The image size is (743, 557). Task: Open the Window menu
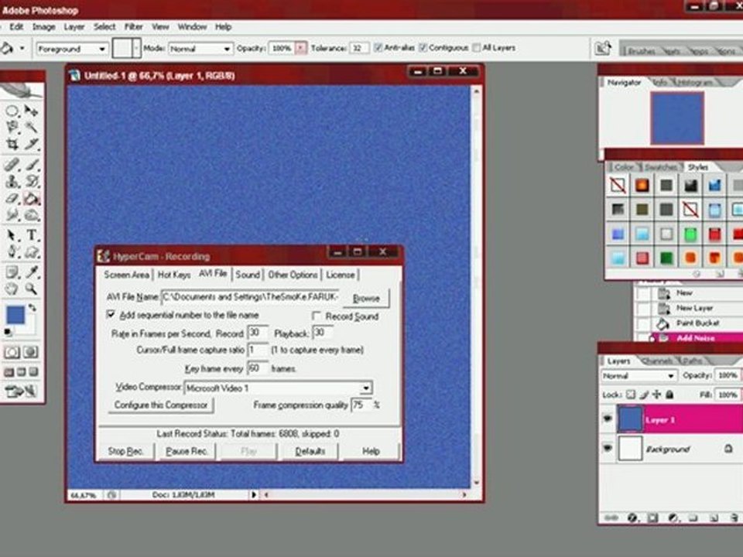tap(192, 26)
